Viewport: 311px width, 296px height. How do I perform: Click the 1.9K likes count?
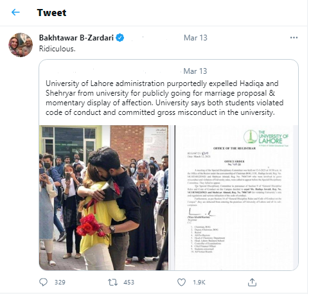click(199, 283)
